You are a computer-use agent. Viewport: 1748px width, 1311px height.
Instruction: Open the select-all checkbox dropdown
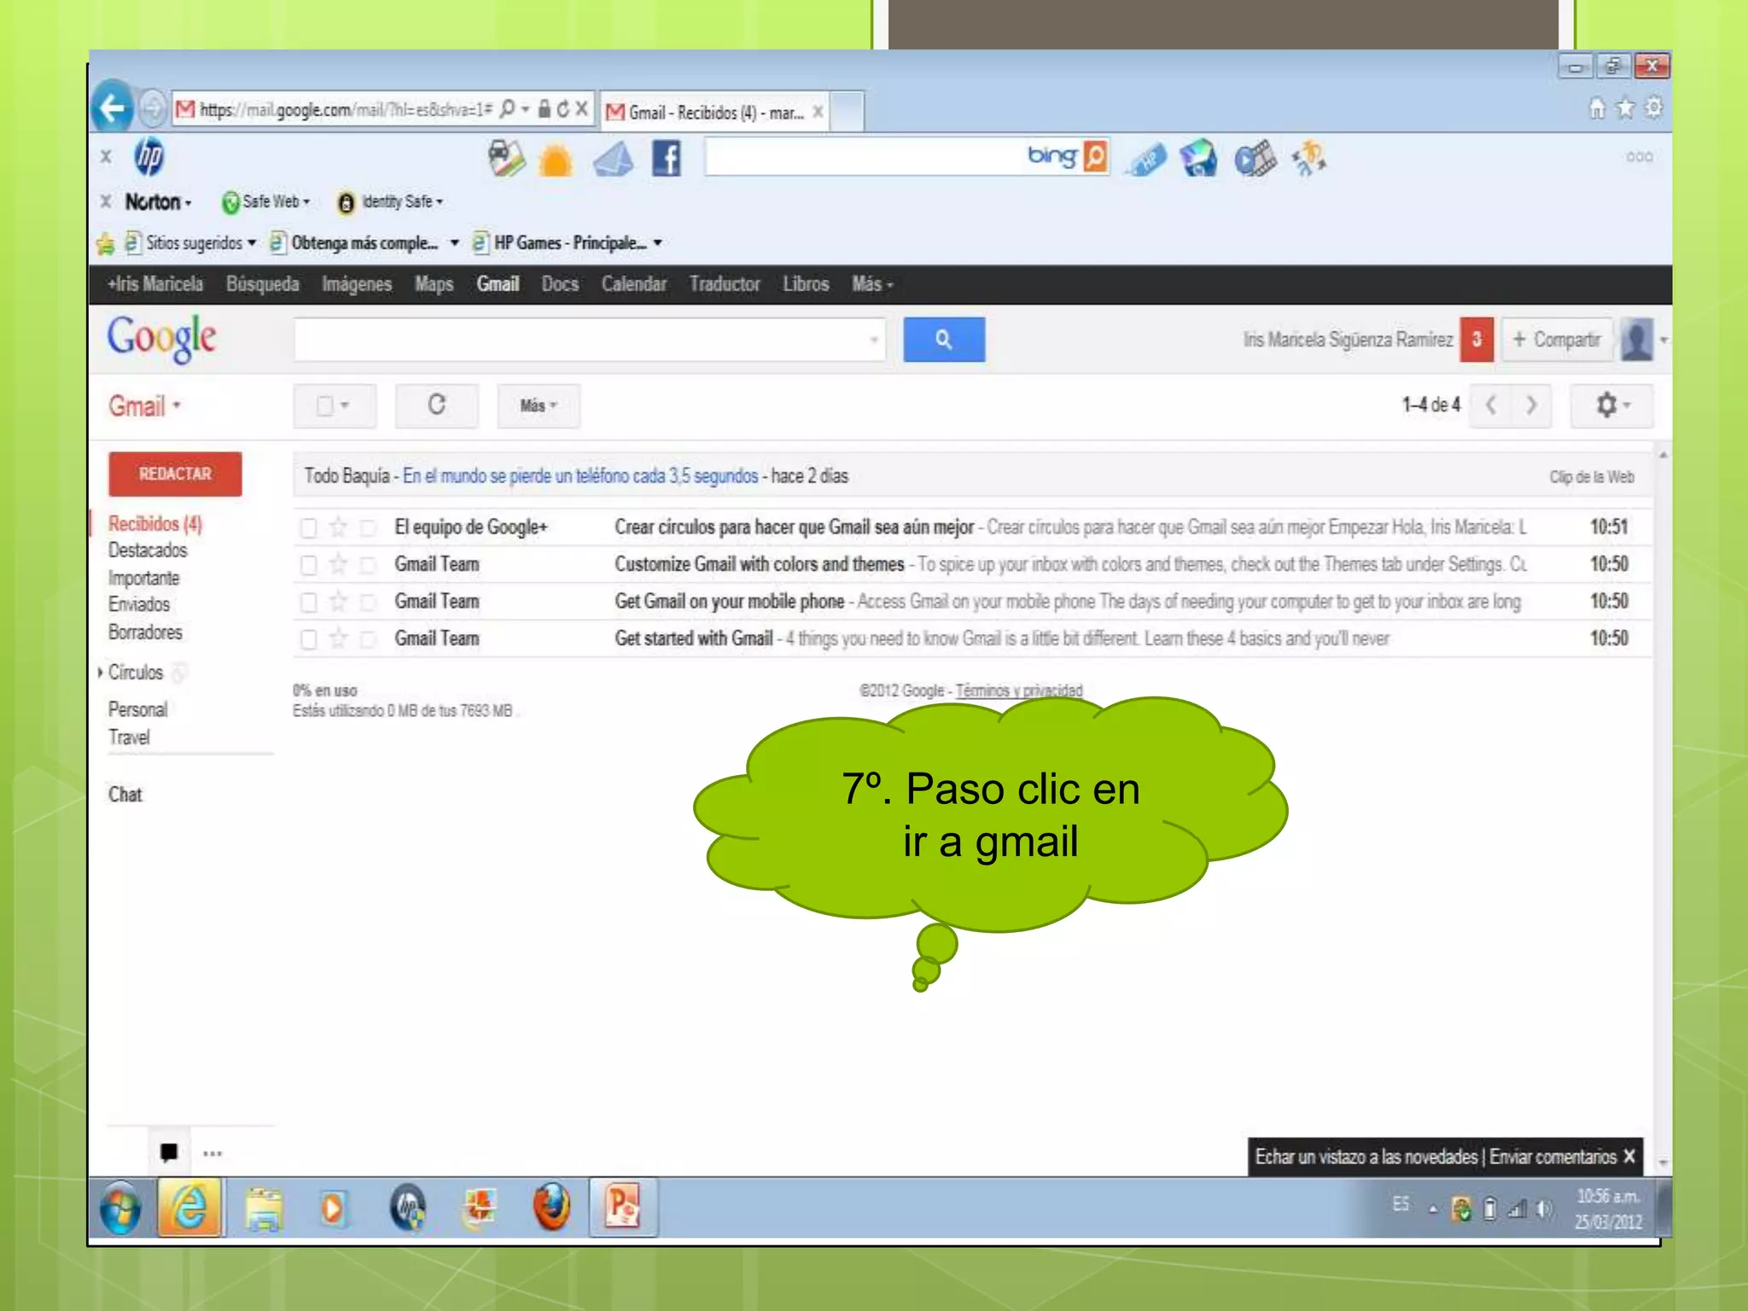pyautogui.click(x=334, y=405)
